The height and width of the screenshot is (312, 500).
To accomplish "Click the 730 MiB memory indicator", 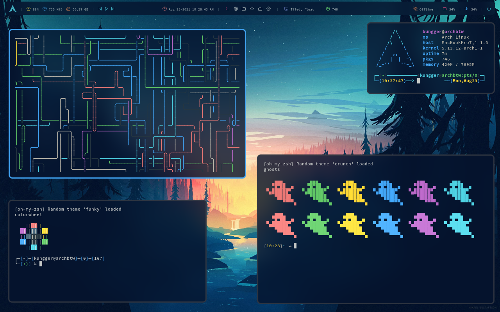I will click(x=52, y=9).
